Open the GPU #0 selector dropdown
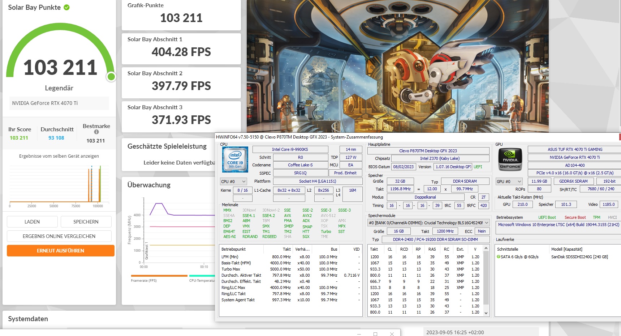Screen dimensions: 621x336 [519, 181]
